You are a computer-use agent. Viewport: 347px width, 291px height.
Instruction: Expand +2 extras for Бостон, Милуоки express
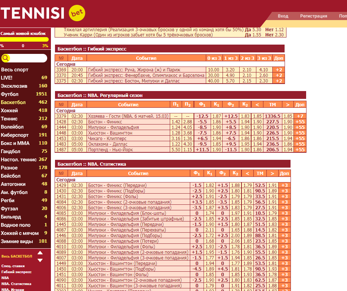click(x=279, y=81)
